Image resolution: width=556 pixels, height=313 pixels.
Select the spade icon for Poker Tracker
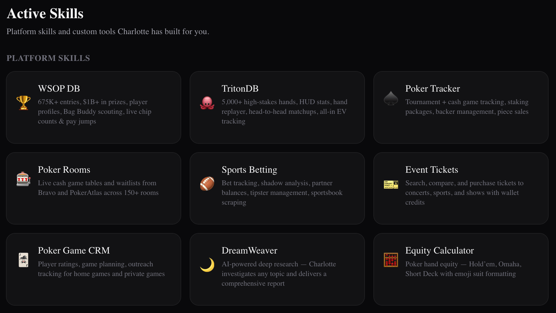391,98
